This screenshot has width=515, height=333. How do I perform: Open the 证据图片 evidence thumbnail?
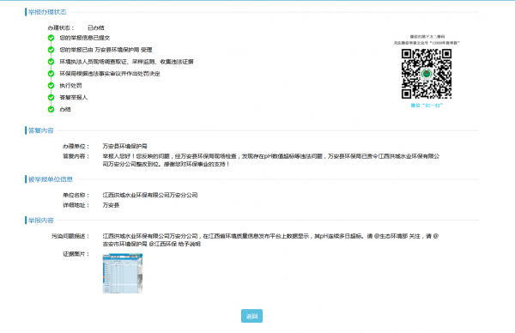tap(123, 273)
